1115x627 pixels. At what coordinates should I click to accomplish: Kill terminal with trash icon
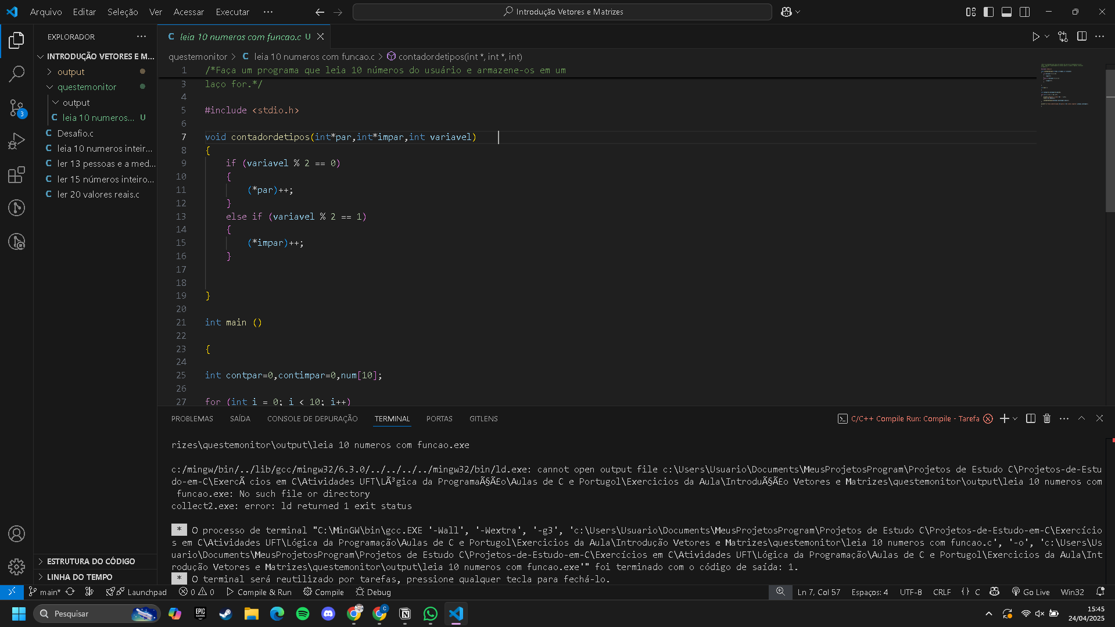click(x=1046, y=418)
